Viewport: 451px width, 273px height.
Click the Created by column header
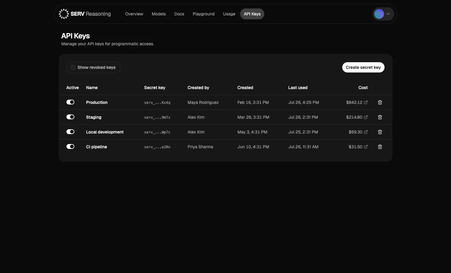(x=198, y=88)
